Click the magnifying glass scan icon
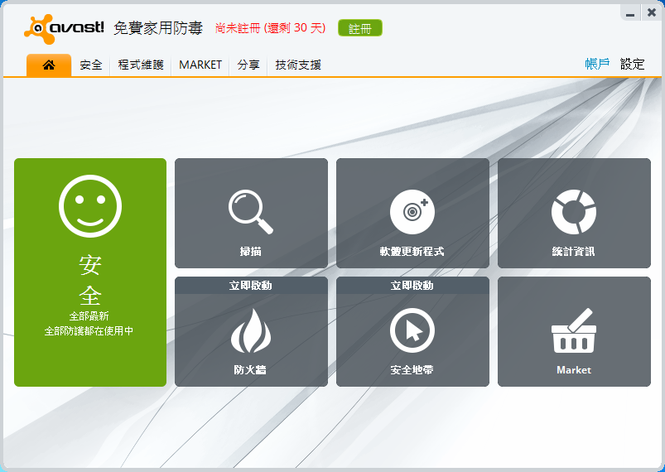 251,211
